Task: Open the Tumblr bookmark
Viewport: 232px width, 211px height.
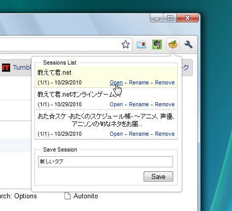Action: (x=22, y=68)
